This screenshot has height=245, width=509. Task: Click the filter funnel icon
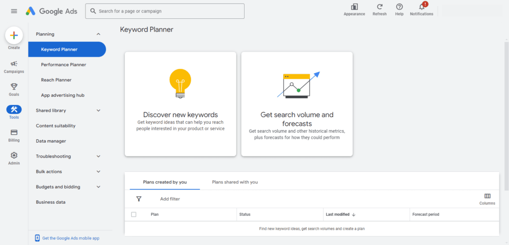click(139, 199)
